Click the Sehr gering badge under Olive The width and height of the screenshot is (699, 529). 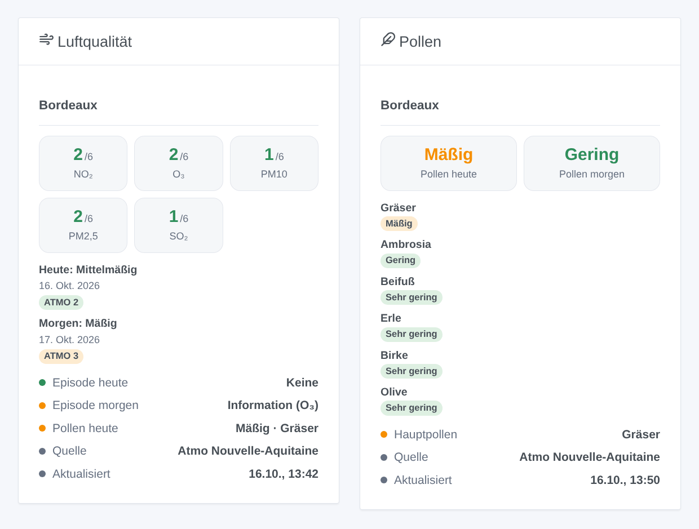click(x=412, y=408)
